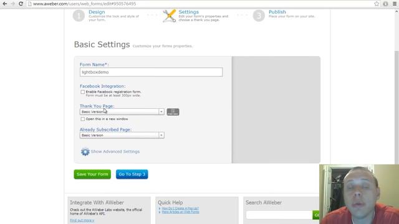Screen dimensions: 399x224
Task: Bookmark page with star icon
Action: (x=377, y=4)
